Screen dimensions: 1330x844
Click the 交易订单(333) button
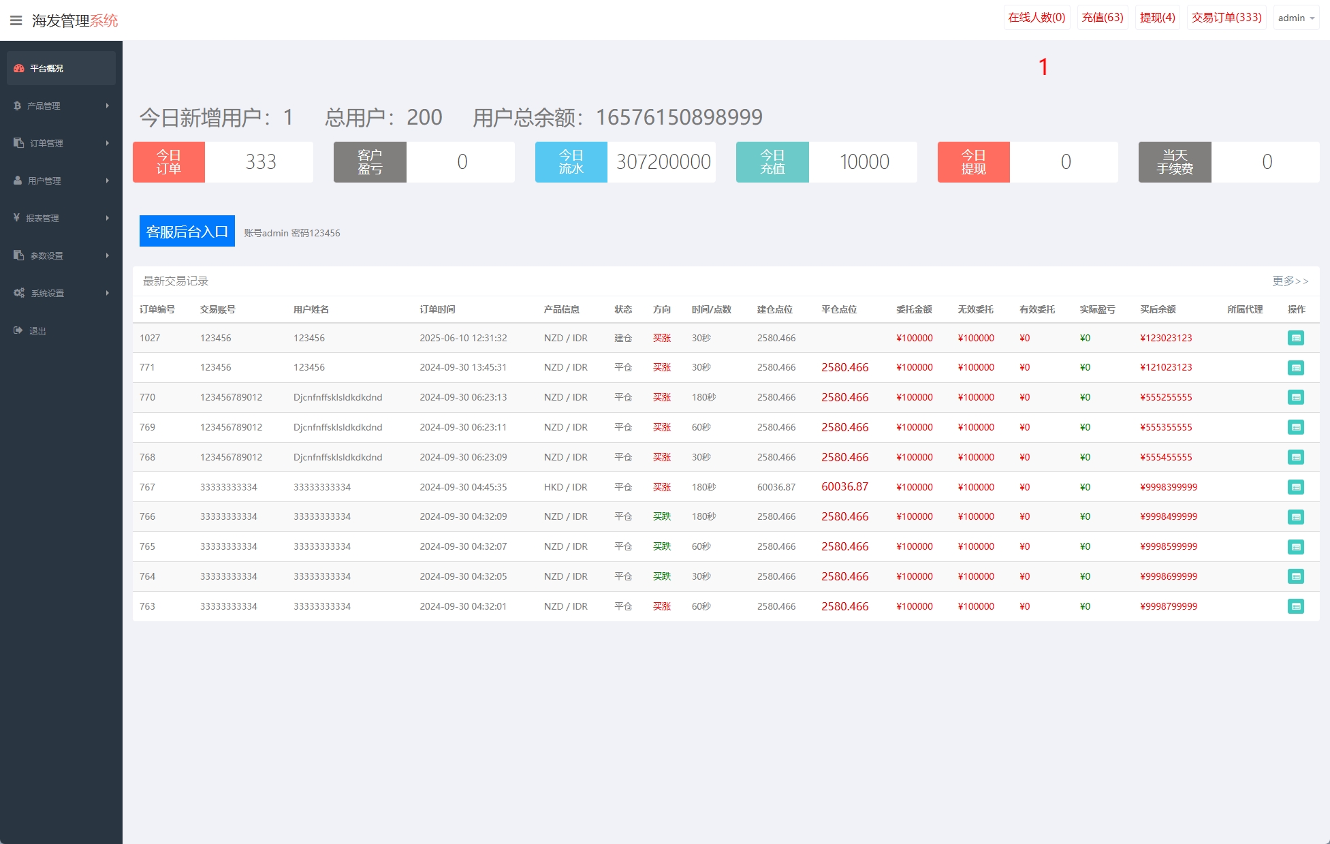pos(1226,18)
